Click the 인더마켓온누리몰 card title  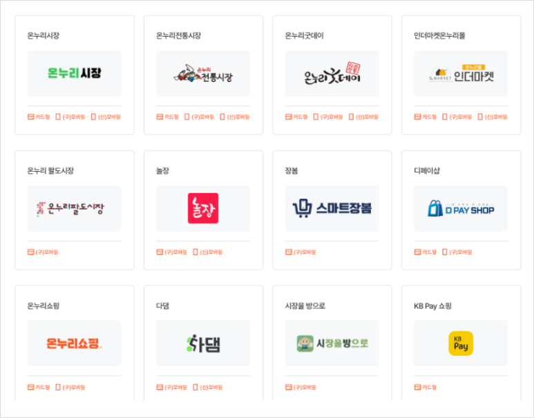(439, 35)
